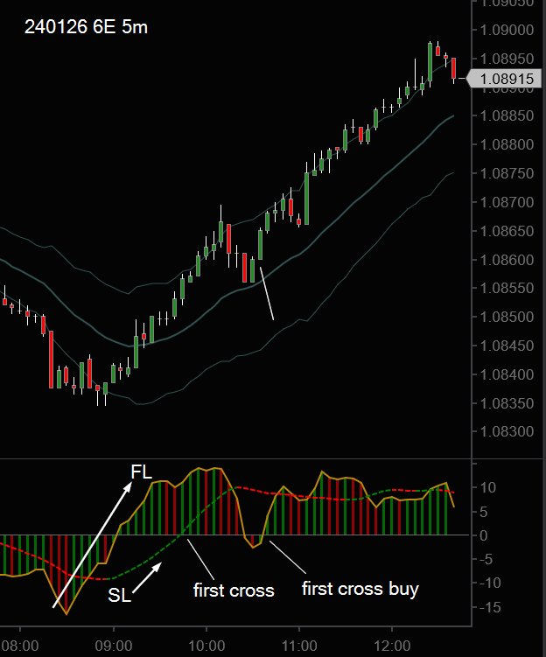Click the large green candle at 11:05
Screen dimensions: 546x657
[307, 199]
